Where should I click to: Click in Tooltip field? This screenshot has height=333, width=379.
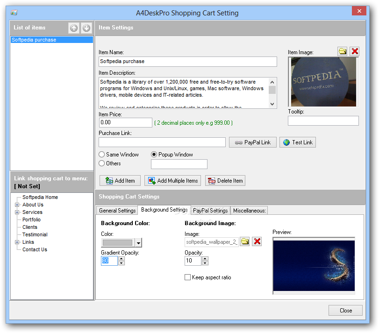[323, 121]
